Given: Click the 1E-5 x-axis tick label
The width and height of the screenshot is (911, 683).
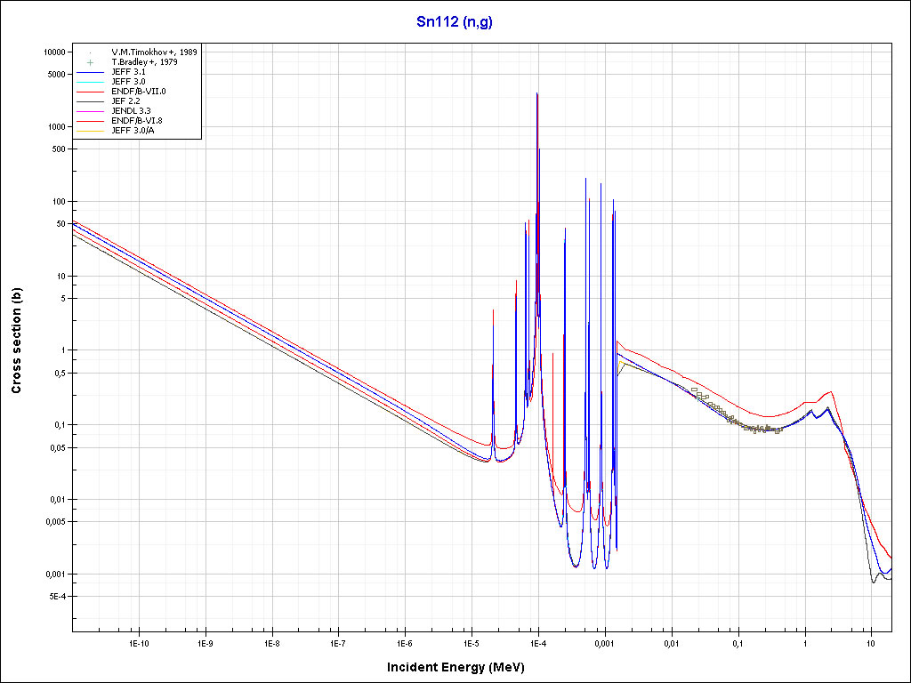Looking at the screenshot, I should [471, 641].
